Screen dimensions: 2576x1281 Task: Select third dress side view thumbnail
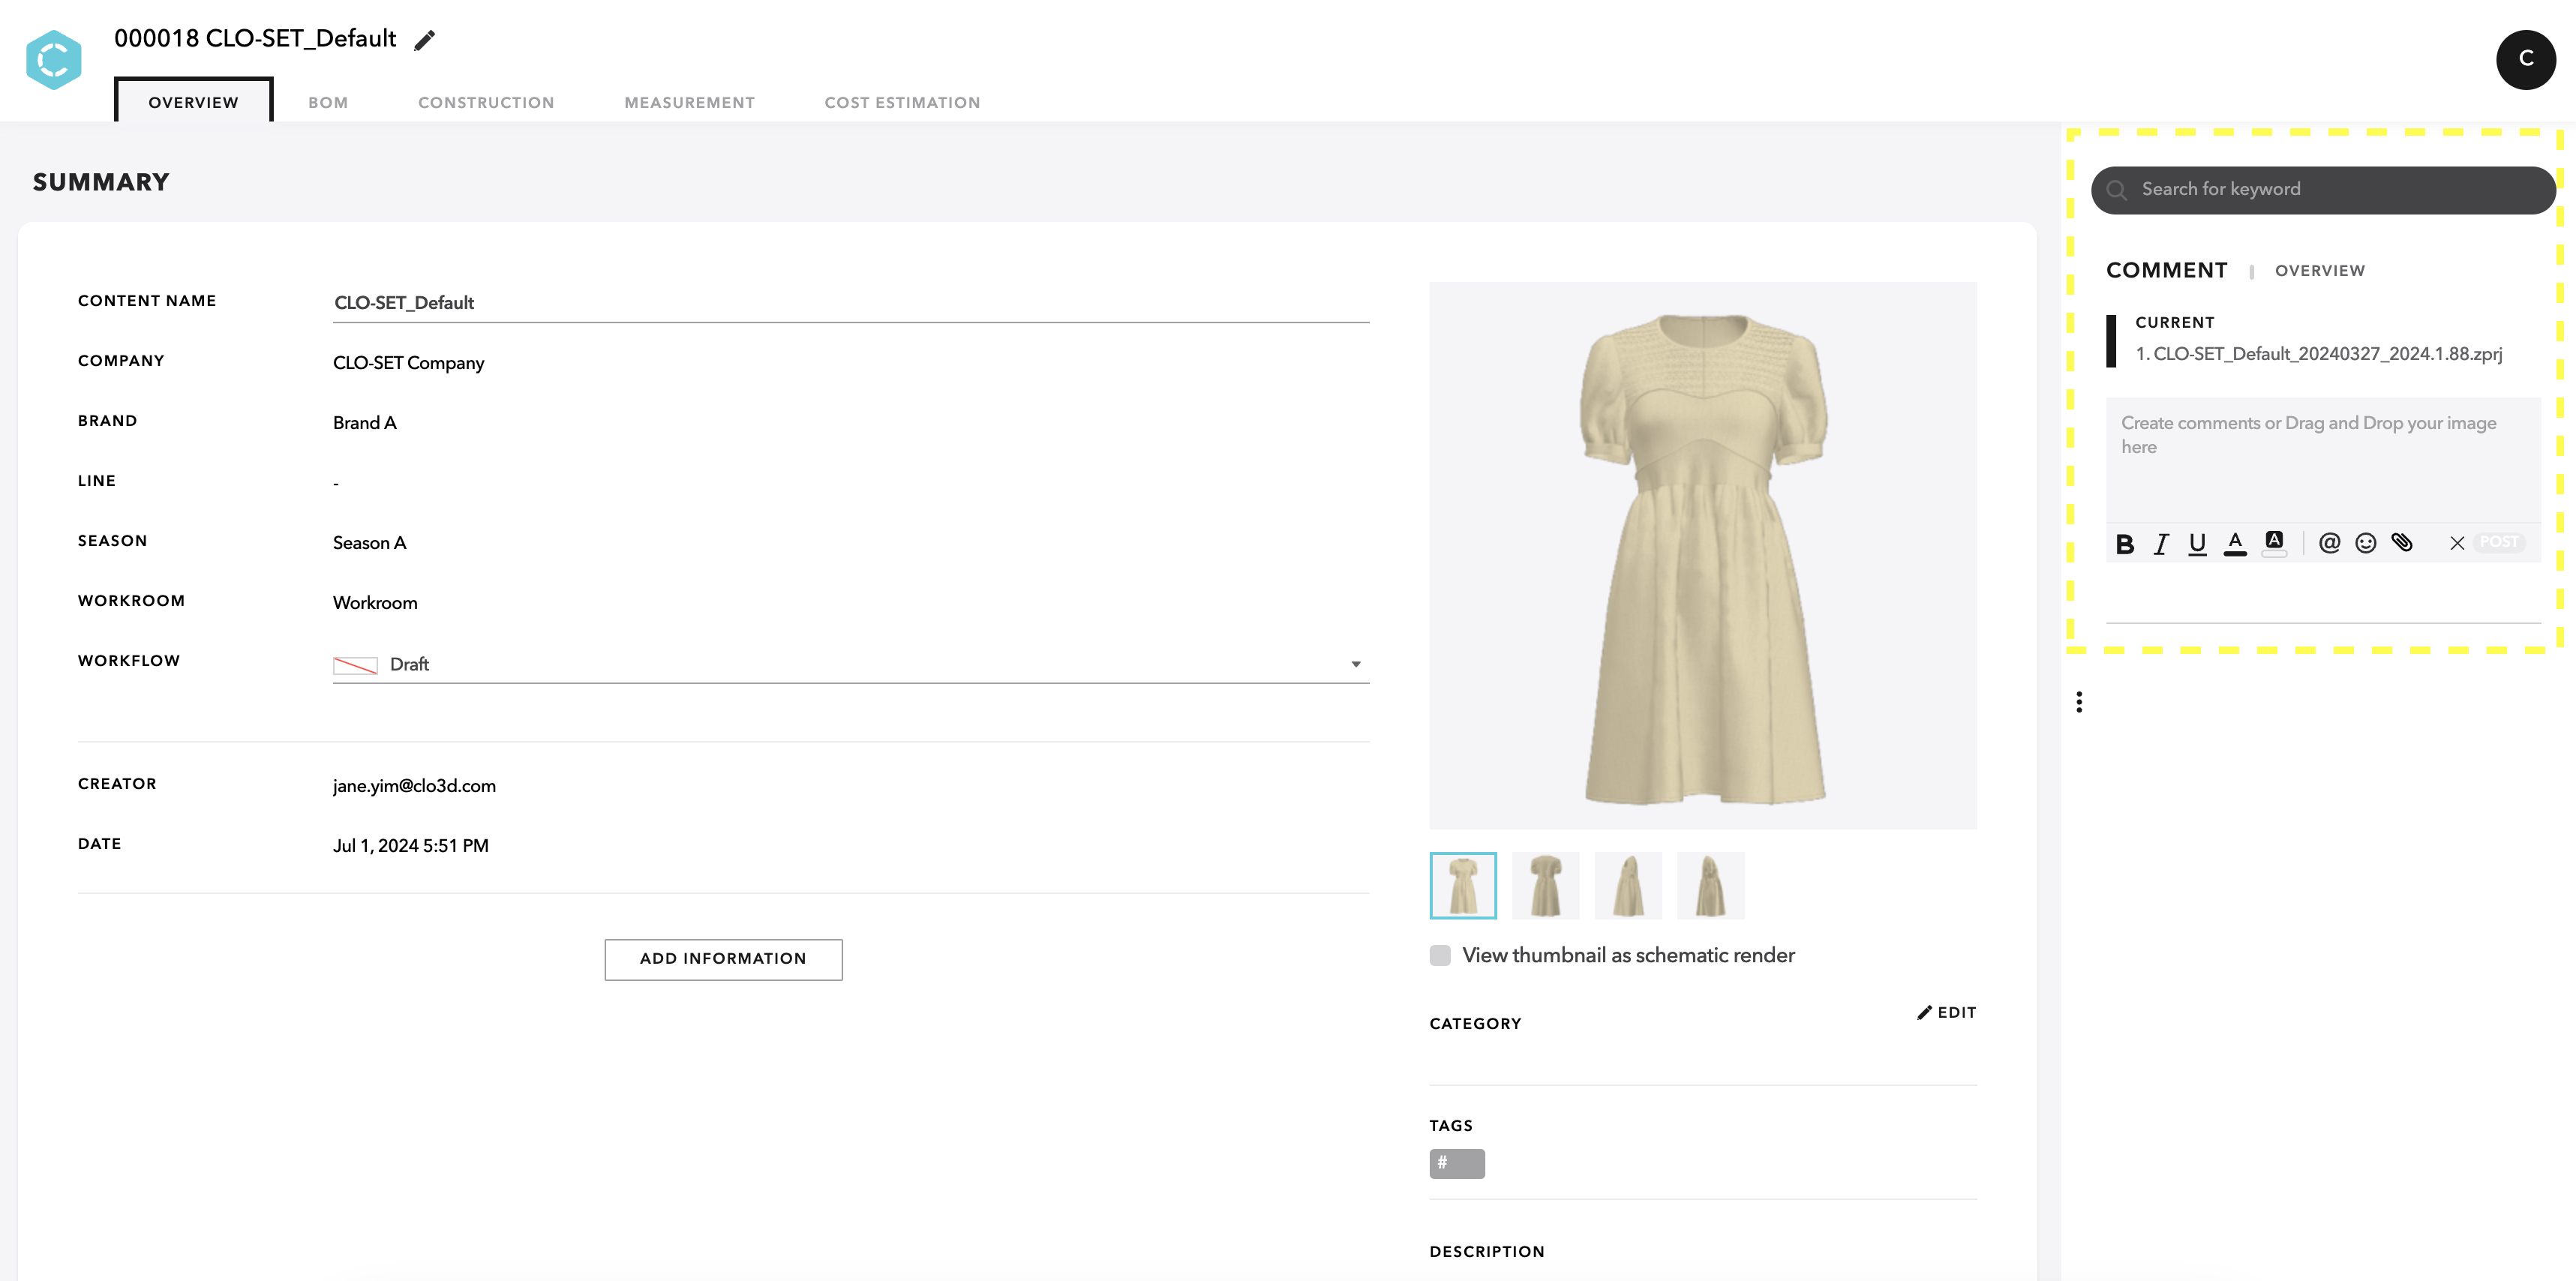tap(1628, 886)
